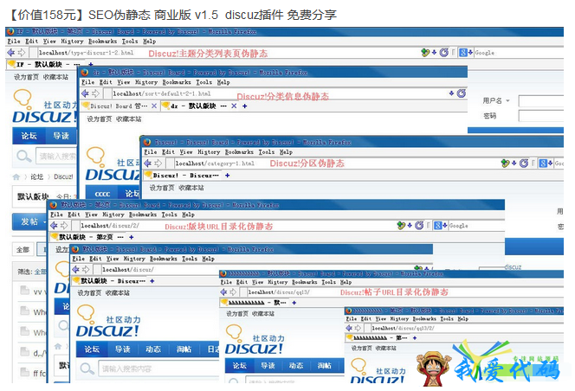
Task: Go back in type-discuz-1-2.html Firefox window
Action: (x=11, y=53)
